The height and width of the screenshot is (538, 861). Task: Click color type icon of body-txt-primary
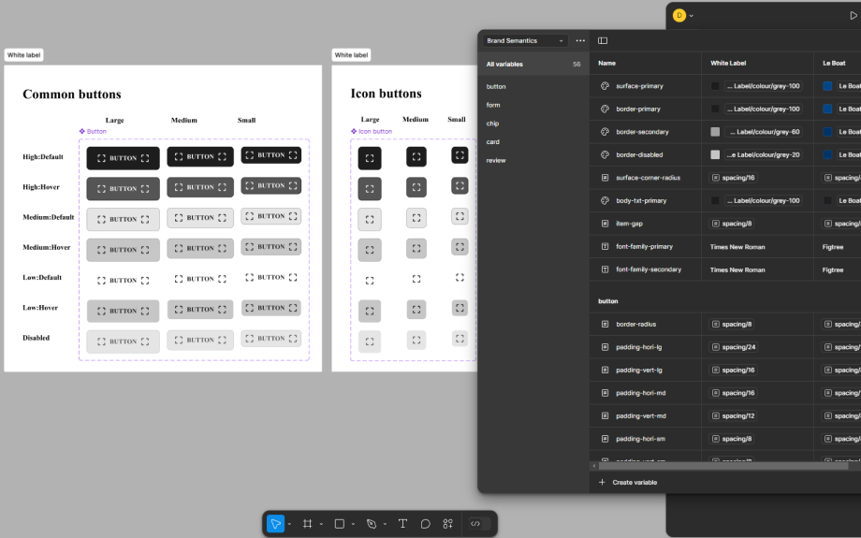(x=605, y=201)
